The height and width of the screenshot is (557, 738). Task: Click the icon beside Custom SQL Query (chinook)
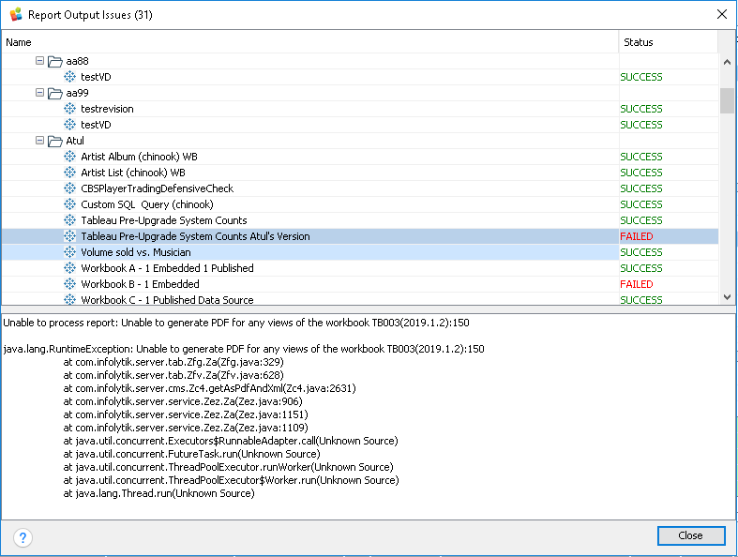click(69, 204)
